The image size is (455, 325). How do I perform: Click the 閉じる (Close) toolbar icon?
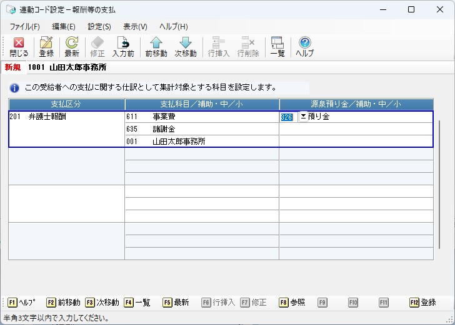coord(19,47)
